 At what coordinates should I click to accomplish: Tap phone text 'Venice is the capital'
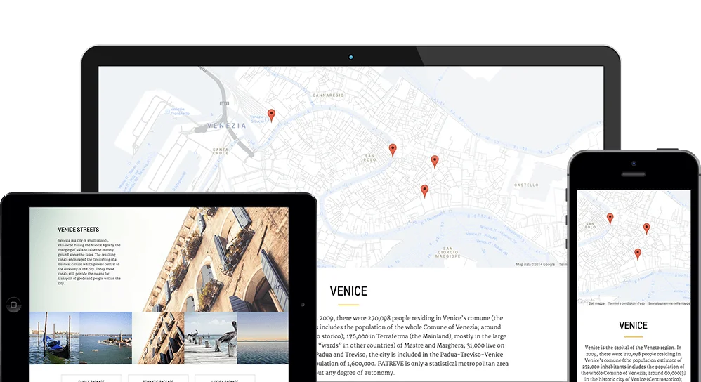point(633,363)
